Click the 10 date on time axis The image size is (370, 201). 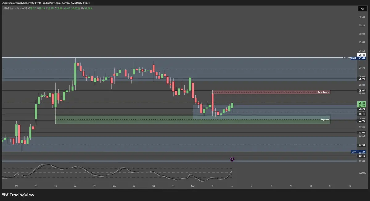pos(310,186)
